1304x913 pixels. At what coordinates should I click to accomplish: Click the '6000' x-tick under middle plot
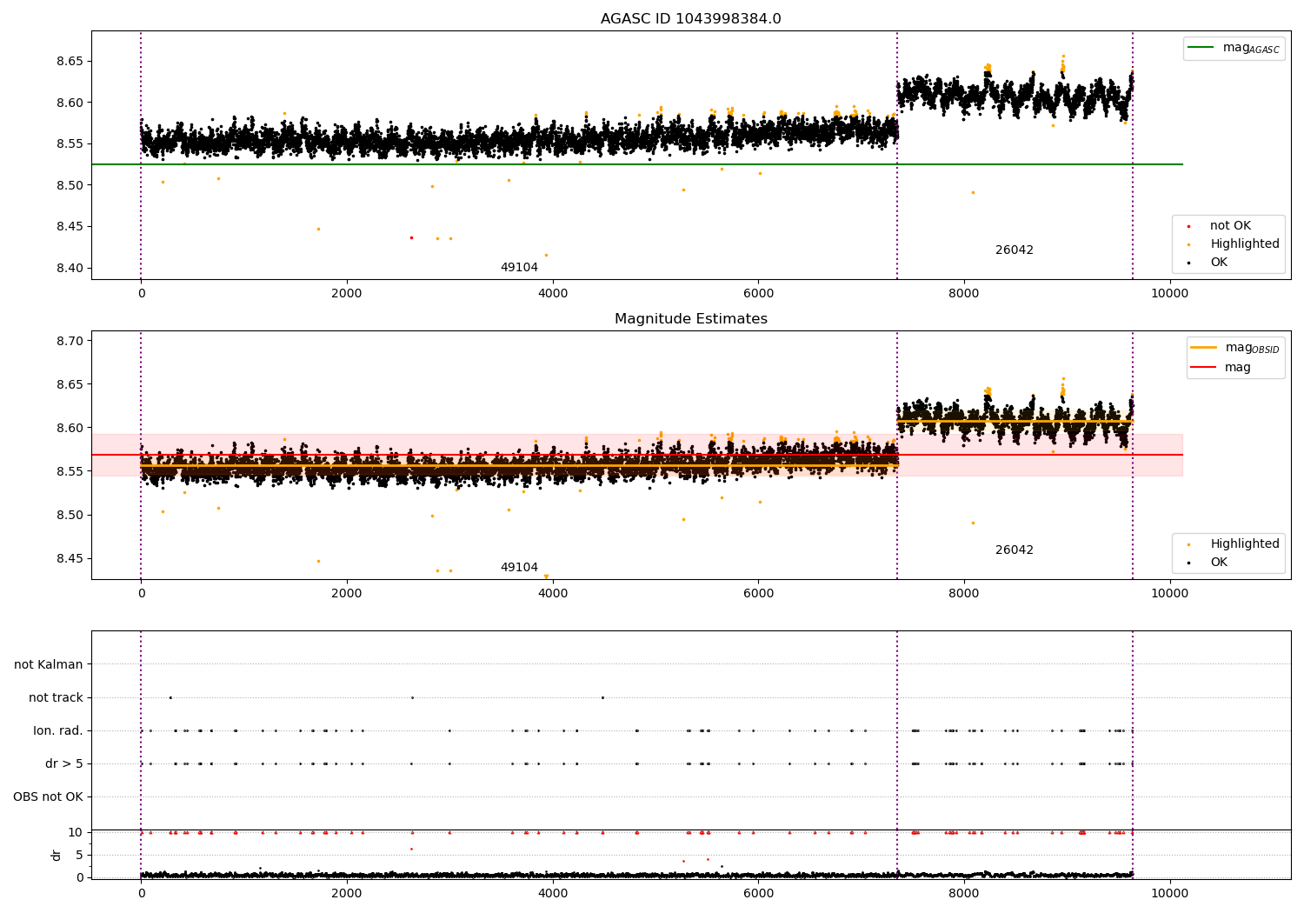[x=758, y=593]
